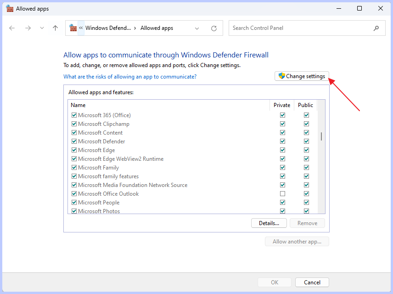Confirm with the OK button
Screen dimensions: 393x294
coord(275,282)
